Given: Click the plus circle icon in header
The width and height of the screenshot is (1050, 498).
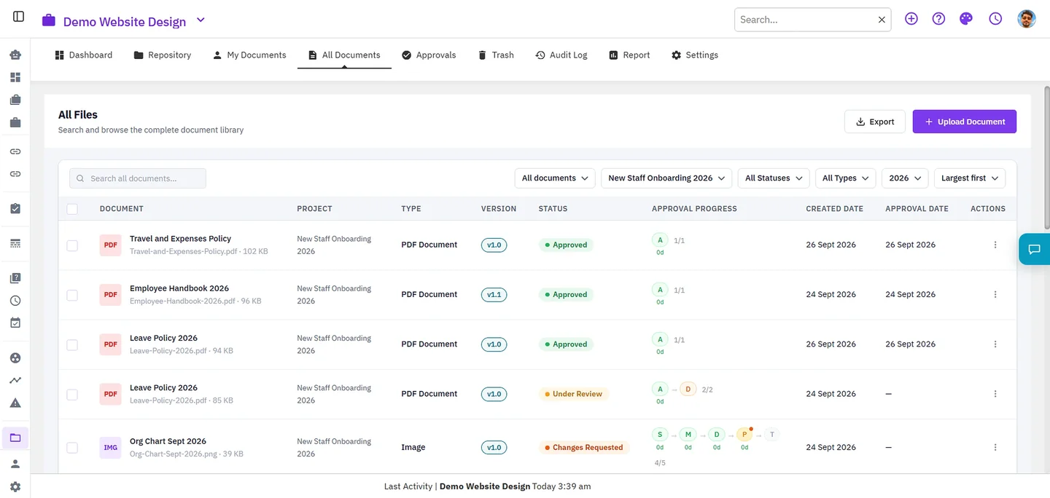Looking at the screenshot, I should coord(911,19).
